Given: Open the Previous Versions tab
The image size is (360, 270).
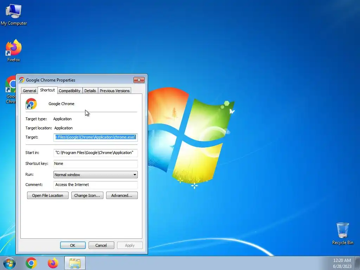Looking at the screenshot, I should coord(115,91).
